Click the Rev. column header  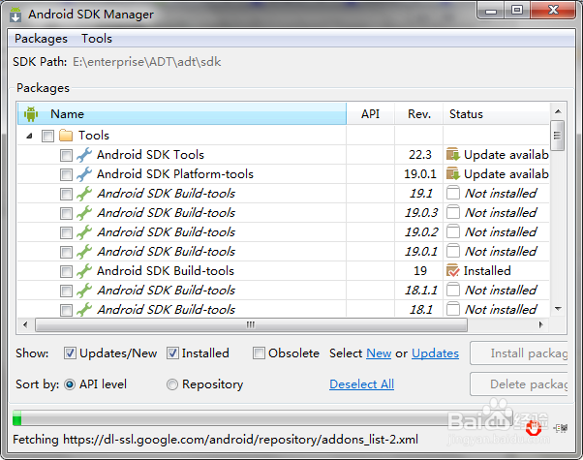(419, 114)
